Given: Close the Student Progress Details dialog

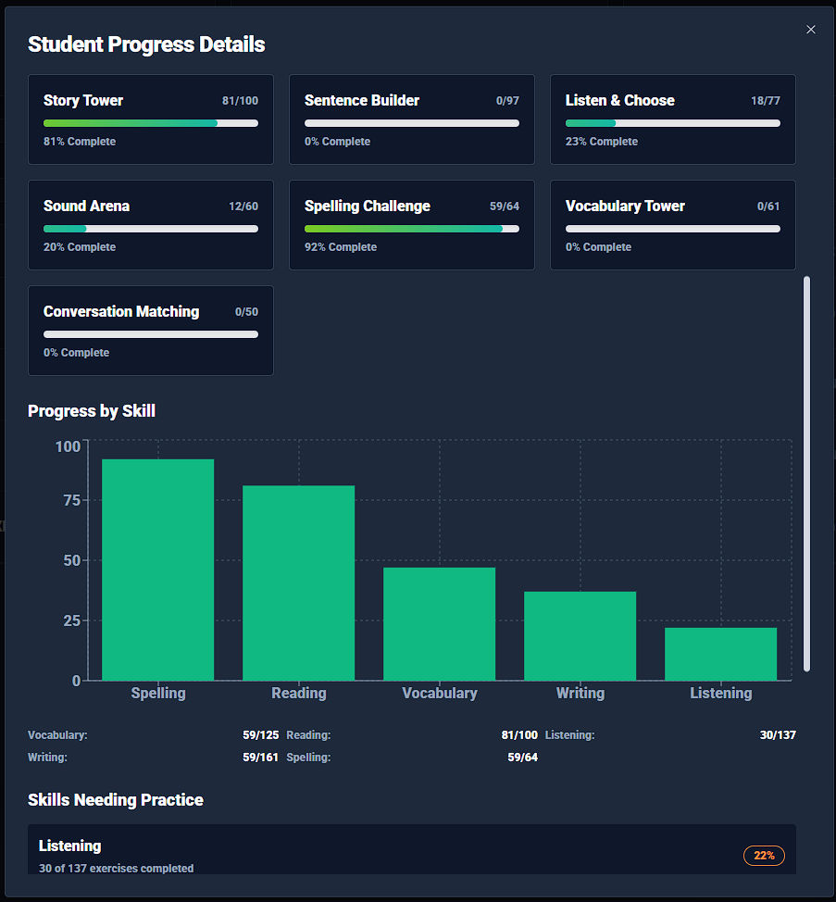Looking at the screenshot, I should pos(810,29).
